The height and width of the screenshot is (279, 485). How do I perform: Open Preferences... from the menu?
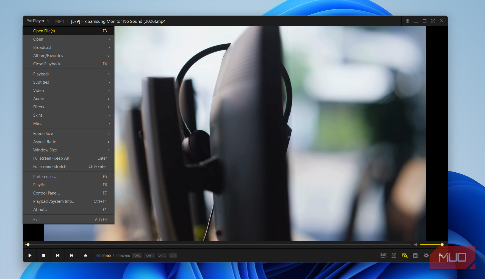coord(69,177)
